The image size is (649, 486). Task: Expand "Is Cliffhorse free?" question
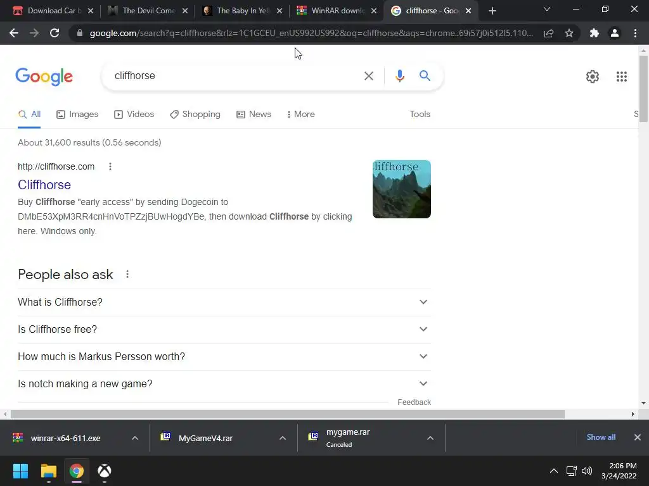click(x=224, y=329)
